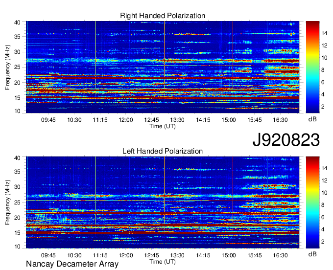Image resolution: width=333 pixels, height=270 pixels.
Task: Click 6 on Right Handed color bar scale
Action: coord(323,82)
